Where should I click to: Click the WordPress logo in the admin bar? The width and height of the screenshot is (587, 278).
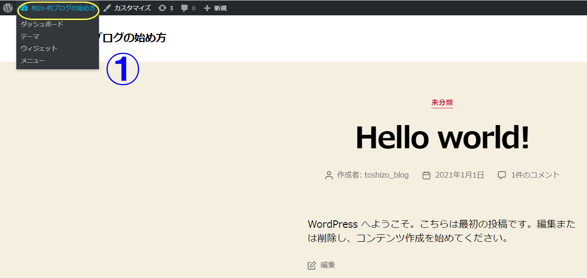tap(8, 8)
